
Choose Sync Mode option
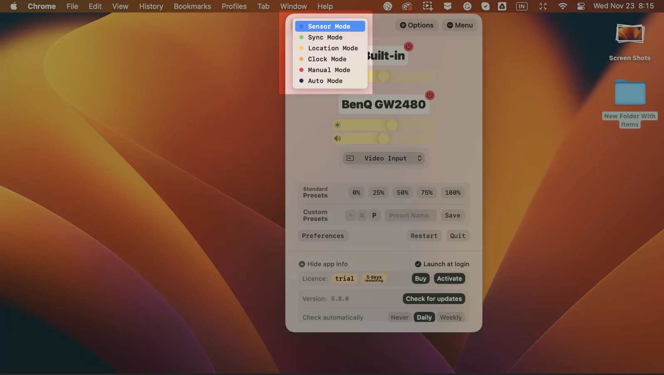pyautogui.click(x=330, y=37)
